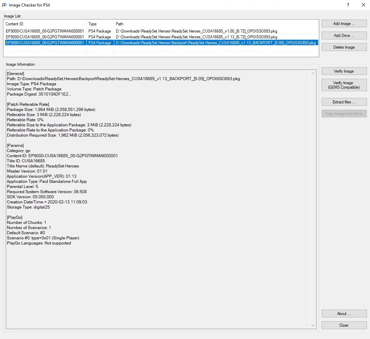Click the Title Name (default): ReadySet Heroes line
This screenshot has width=370, height=339.
point(43,166)
